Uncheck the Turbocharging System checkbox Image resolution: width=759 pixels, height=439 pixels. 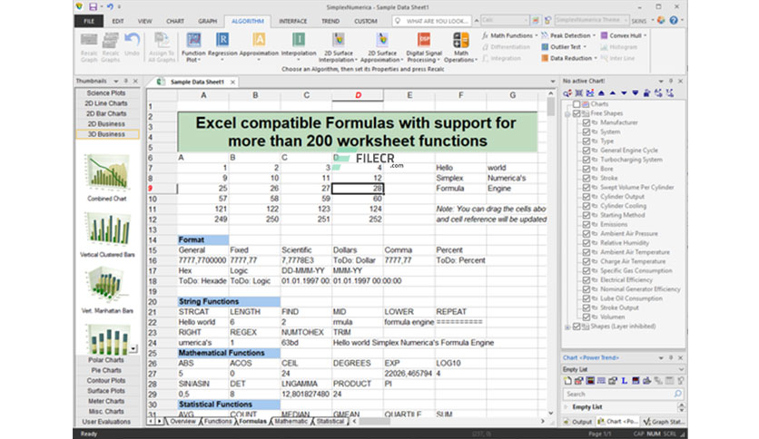coord(586,160)
